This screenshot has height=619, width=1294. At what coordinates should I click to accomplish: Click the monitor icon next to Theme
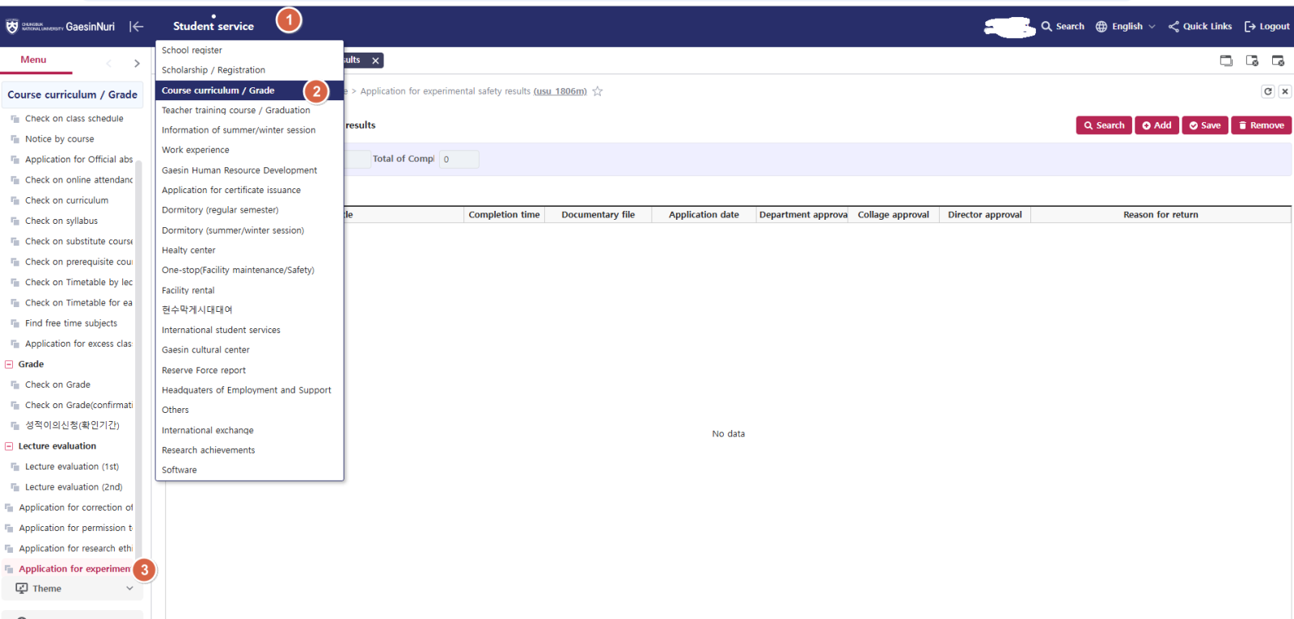click(22, 589)
